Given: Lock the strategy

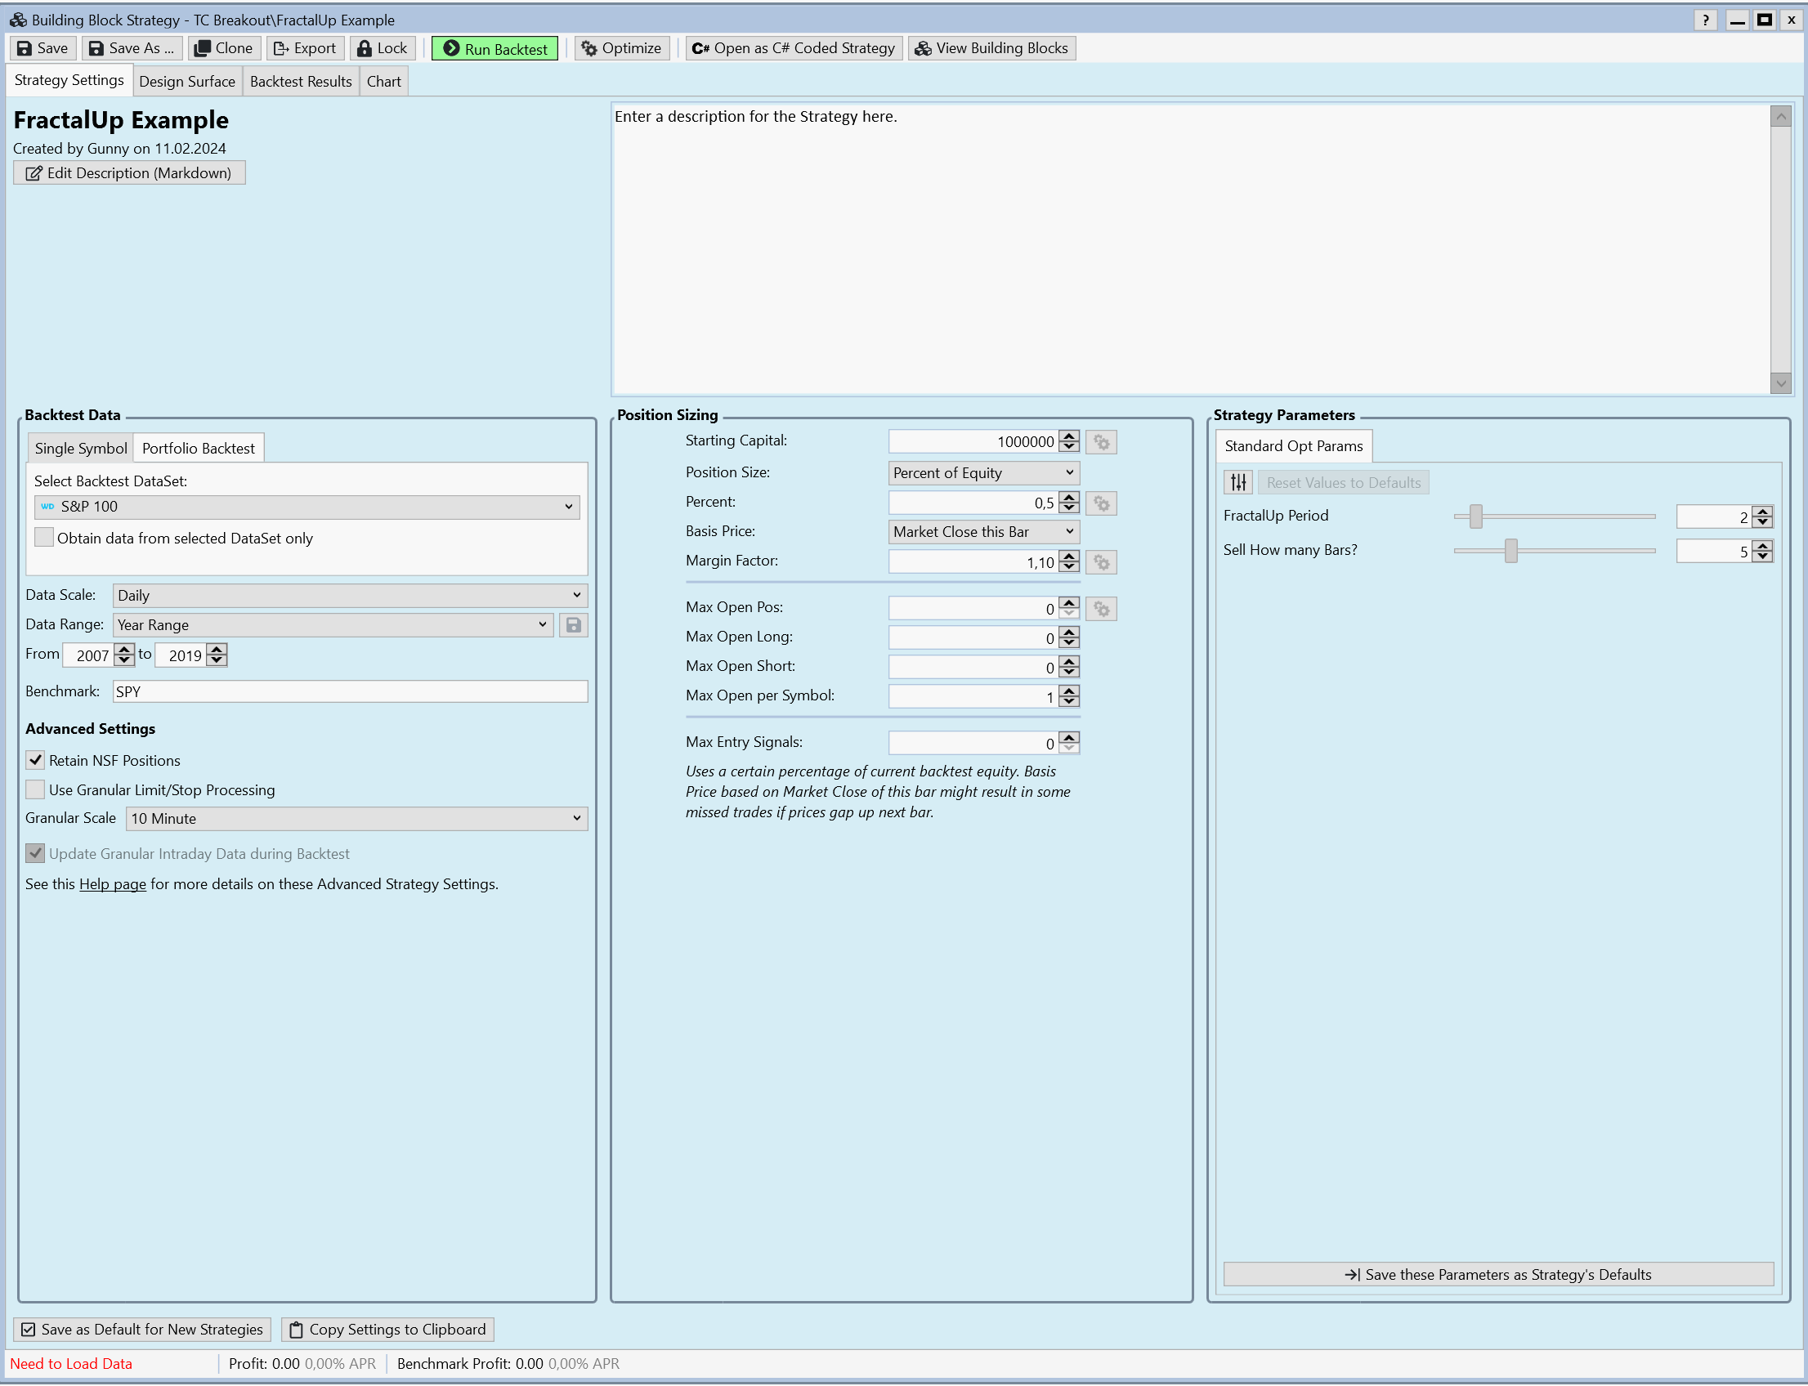Looking at the screenshot, I should click(381, 48).
